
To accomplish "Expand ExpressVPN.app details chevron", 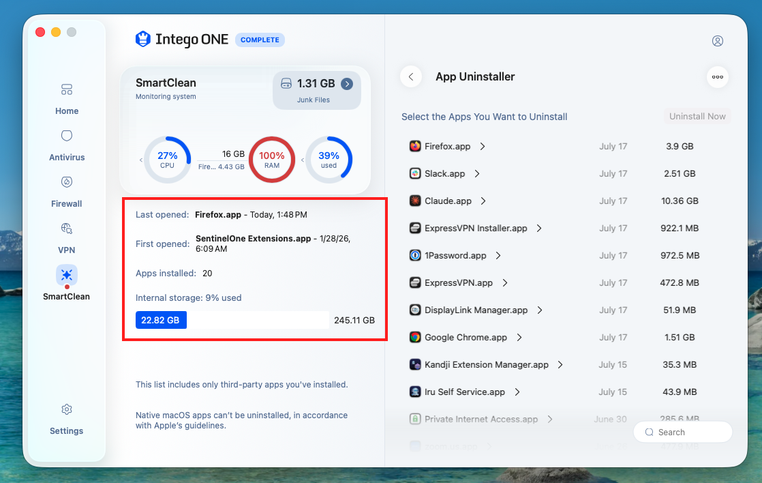I will coord(505,282).
